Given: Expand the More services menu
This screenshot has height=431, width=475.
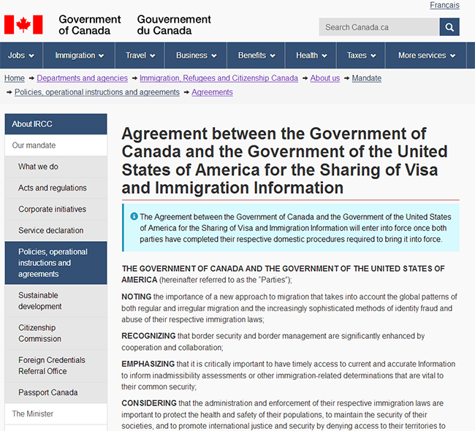Looking at the screenshot, I should [x=426, y=56].
